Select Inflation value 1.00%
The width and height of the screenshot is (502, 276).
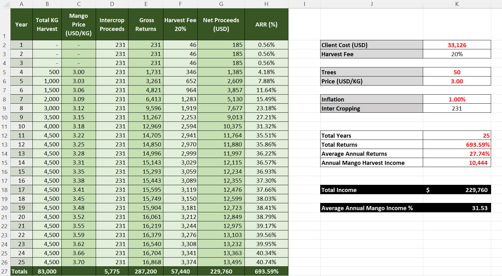(x=457, y=99)
